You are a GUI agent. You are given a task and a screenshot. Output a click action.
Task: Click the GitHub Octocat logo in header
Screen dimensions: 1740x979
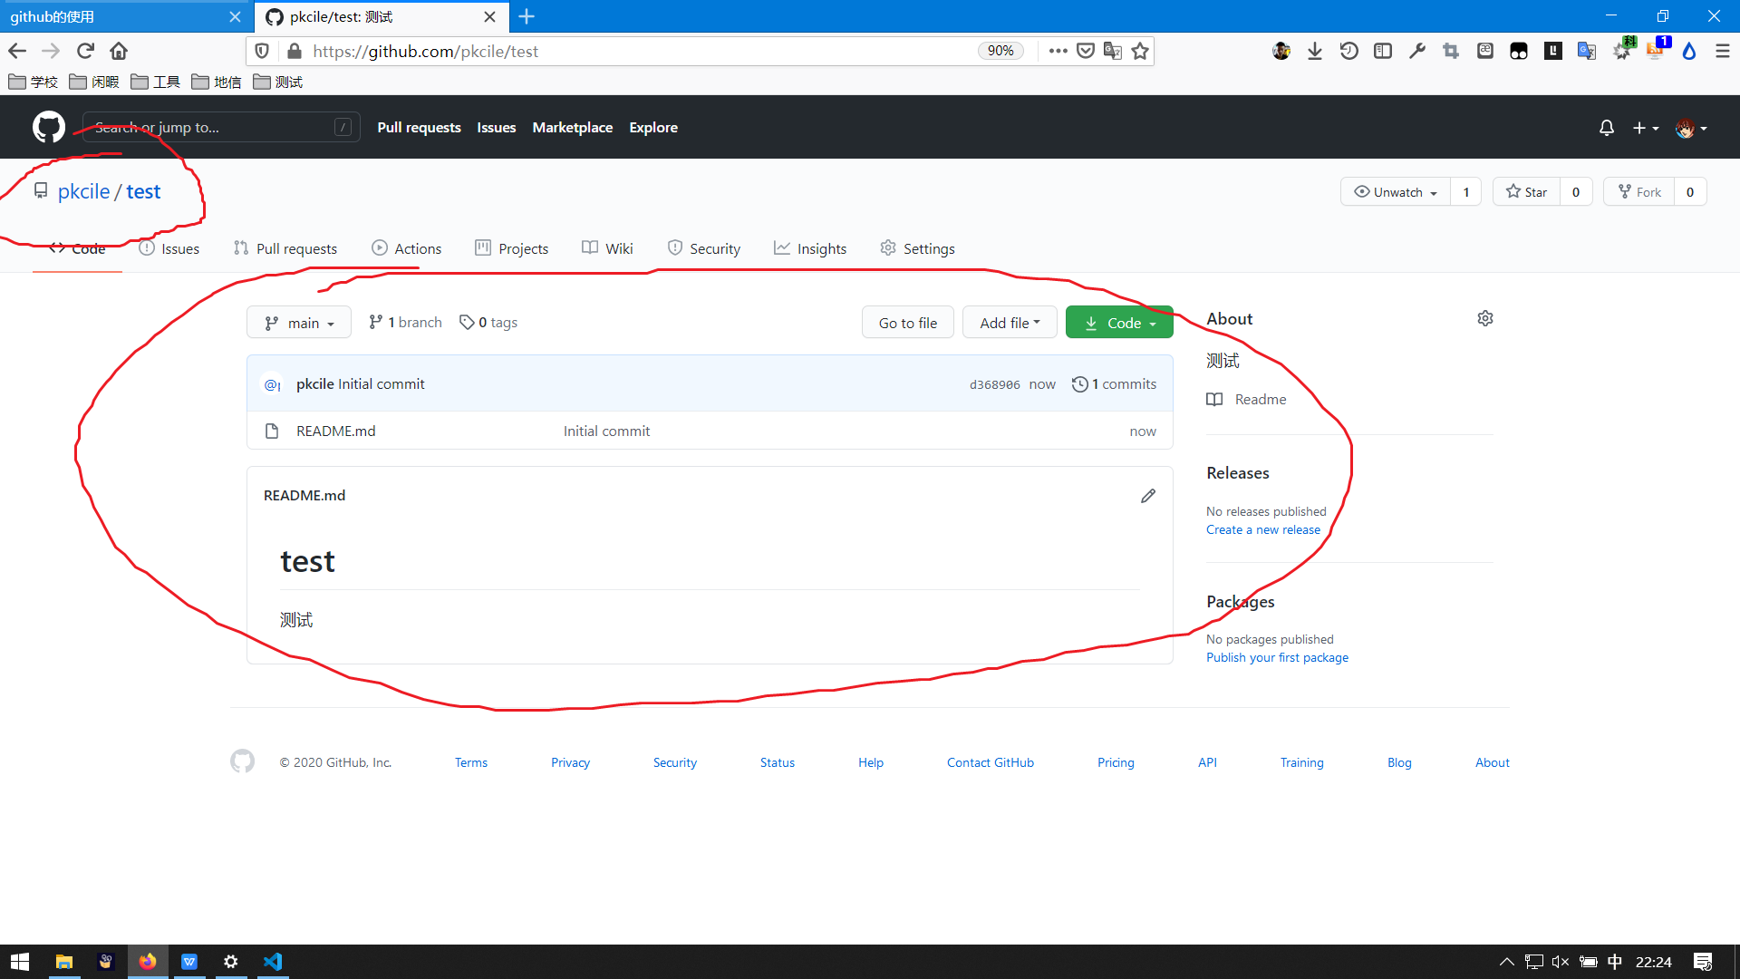tap(49, 127)
